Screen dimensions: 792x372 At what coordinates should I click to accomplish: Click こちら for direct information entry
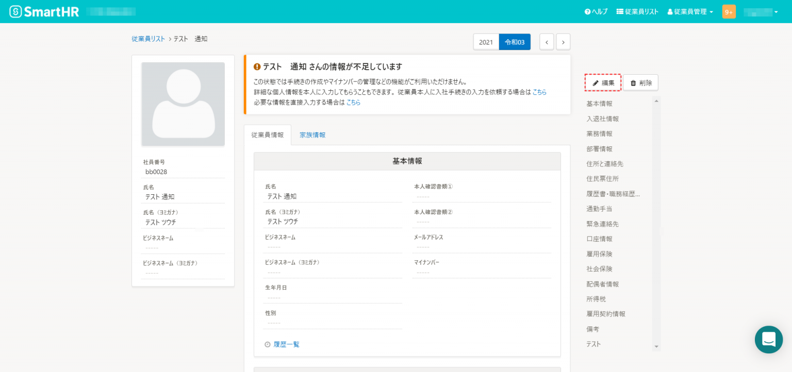pos(353,103)
